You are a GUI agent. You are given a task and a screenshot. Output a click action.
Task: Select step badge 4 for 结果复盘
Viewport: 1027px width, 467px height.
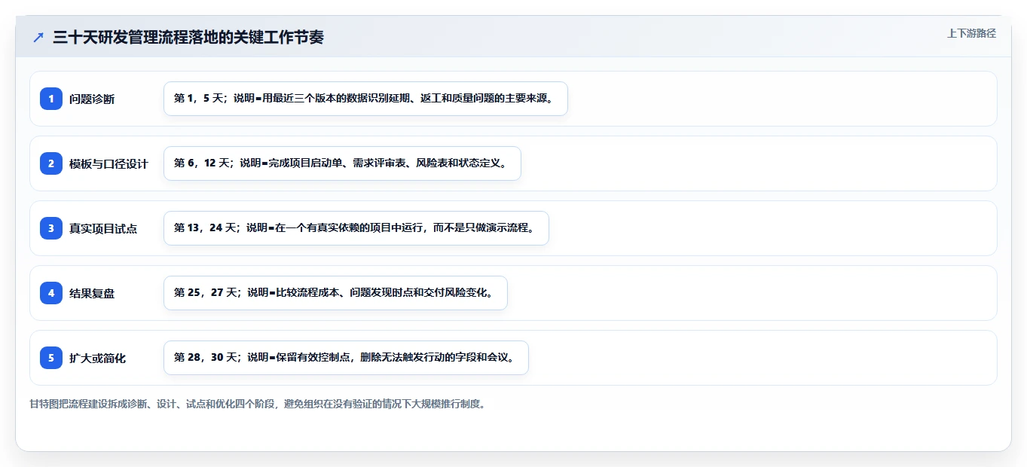pos(51,293)
